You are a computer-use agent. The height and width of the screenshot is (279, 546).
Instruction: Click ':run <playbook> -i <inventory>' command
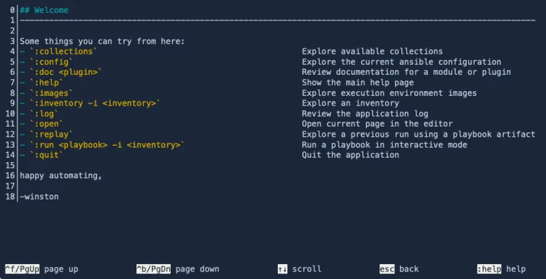[106, 145]
